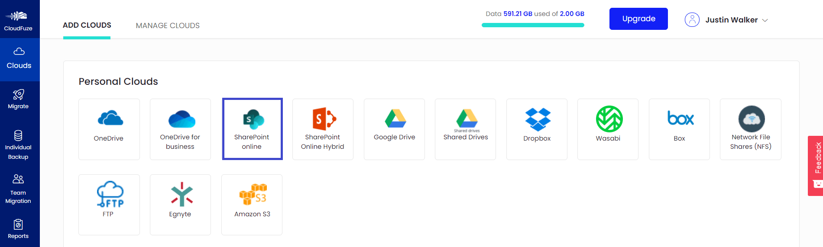Click the Upgrade button
Viewport: 823px width, 247px height.
pyautogui.click(x=638, y=19)
